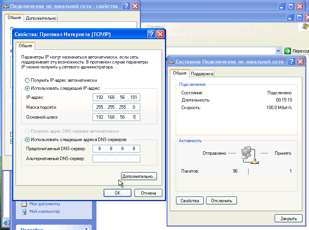Click the duration value 00:15:10

click(284, 100)
